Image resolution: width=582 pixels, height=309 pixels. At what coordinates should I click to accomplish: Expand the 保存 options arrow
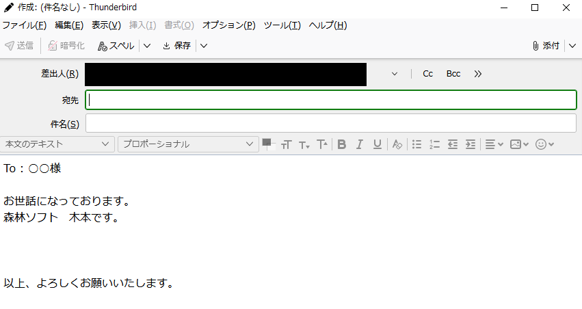pyautogui.click(x=204, y=46)
